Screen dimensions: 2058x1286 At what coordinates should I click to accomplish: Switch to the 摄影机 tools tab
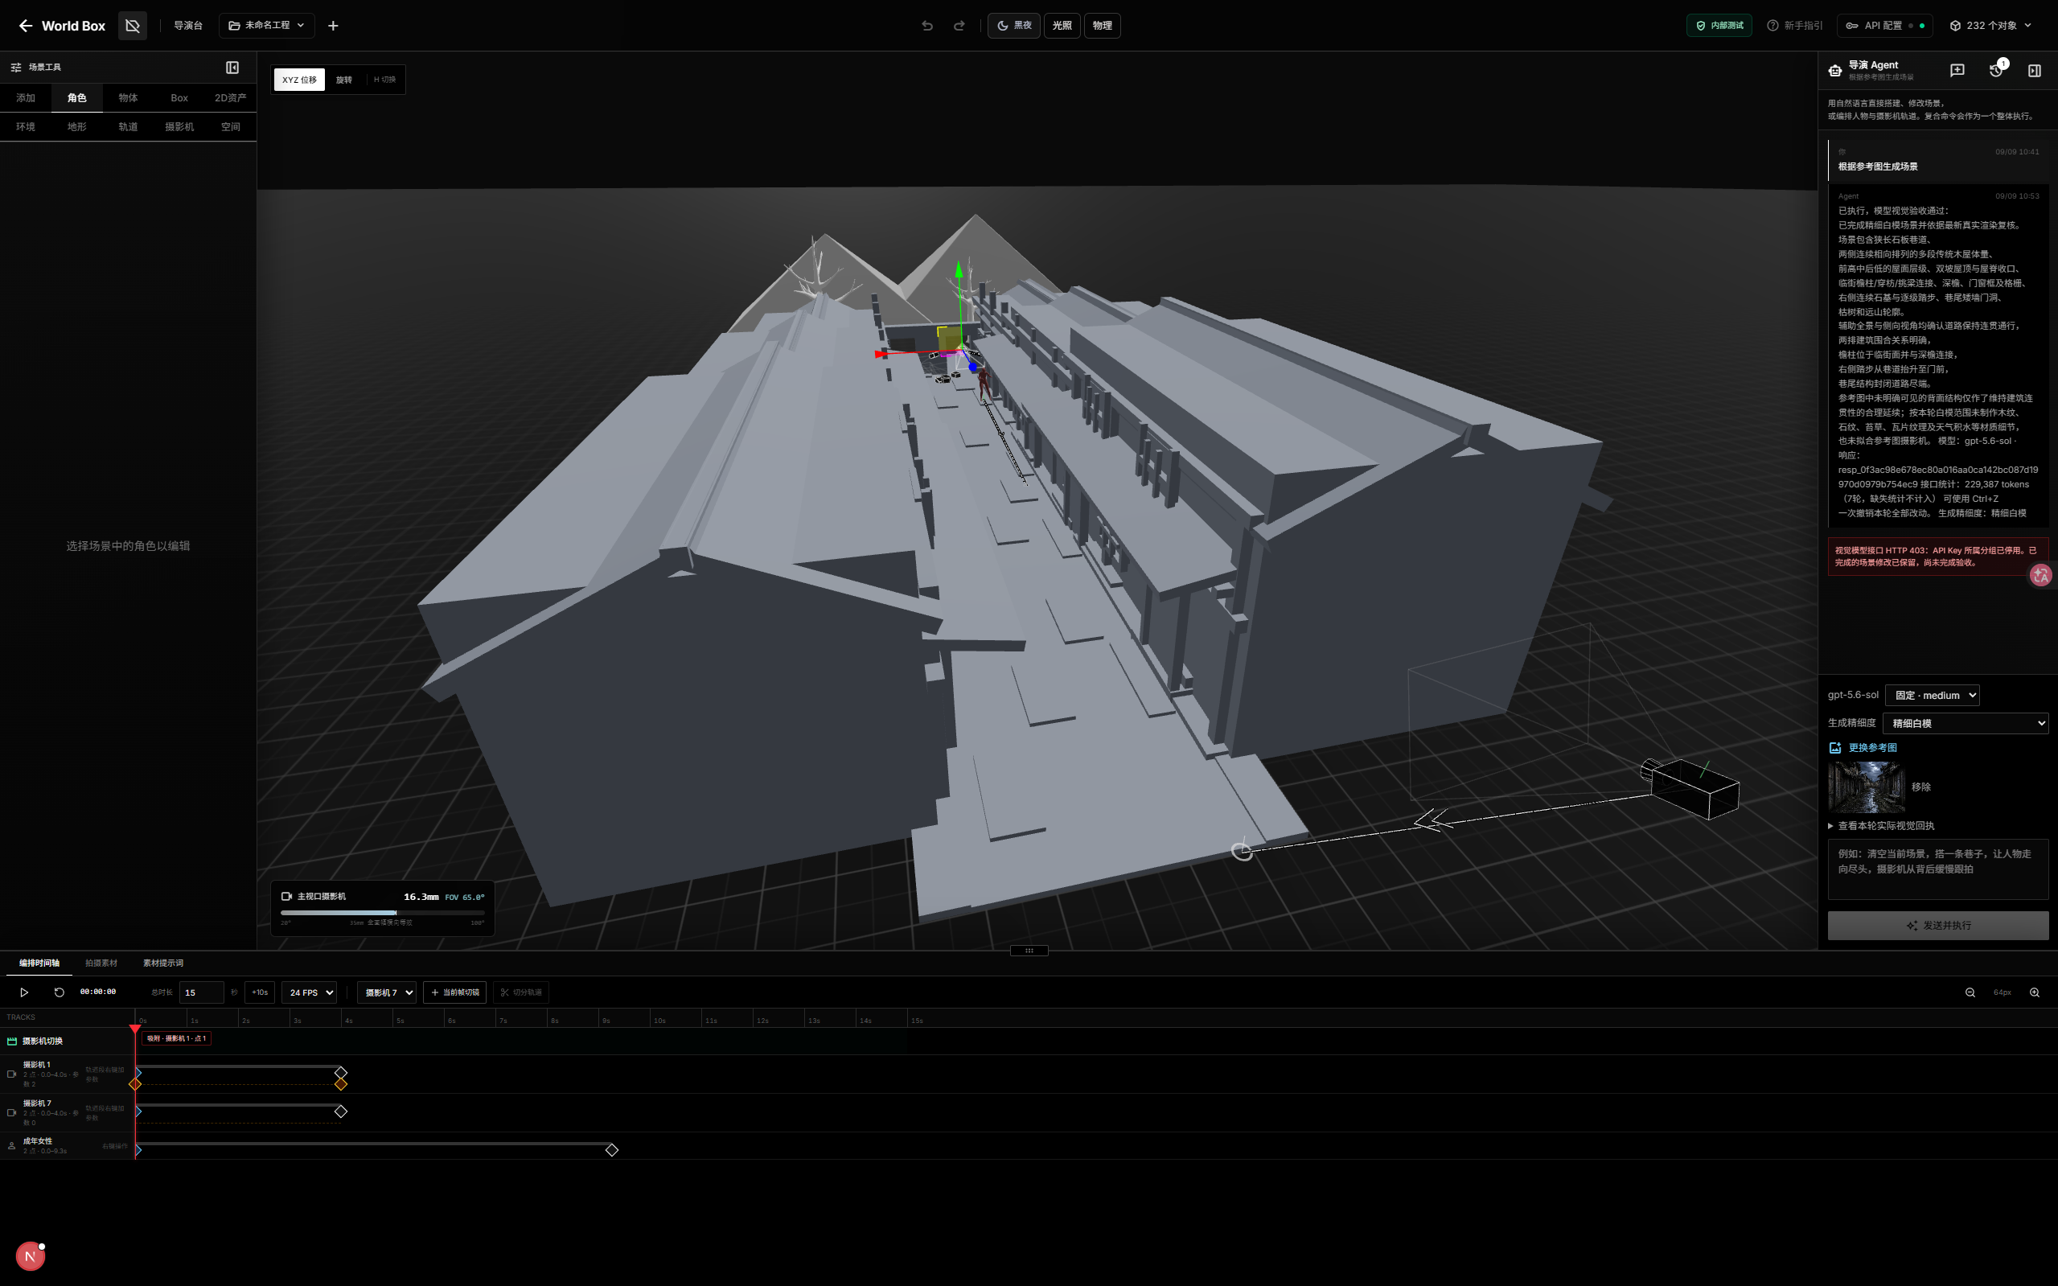179,127
